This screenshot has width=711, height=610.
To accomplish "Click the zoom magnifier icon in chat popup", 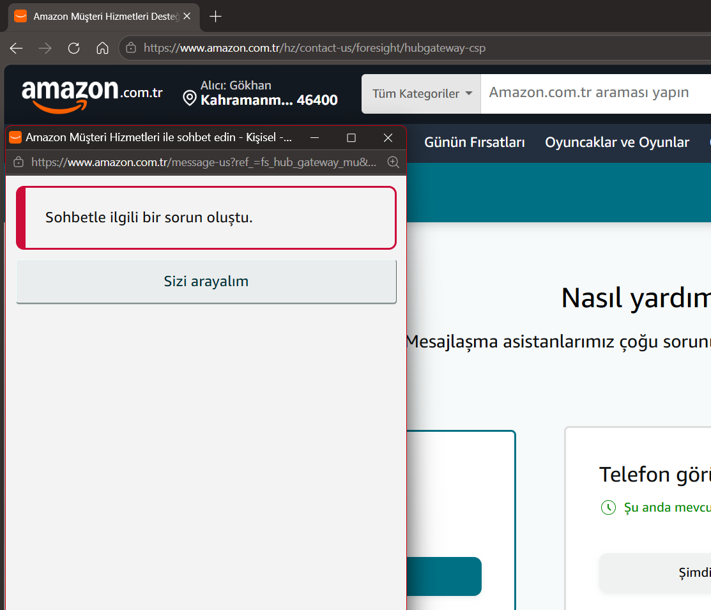I will (x=393, y=162).
